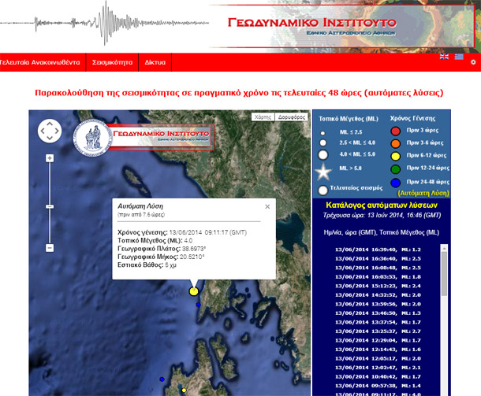
Task: Open the settings gear in the red navbar
Action: point(473,62)
